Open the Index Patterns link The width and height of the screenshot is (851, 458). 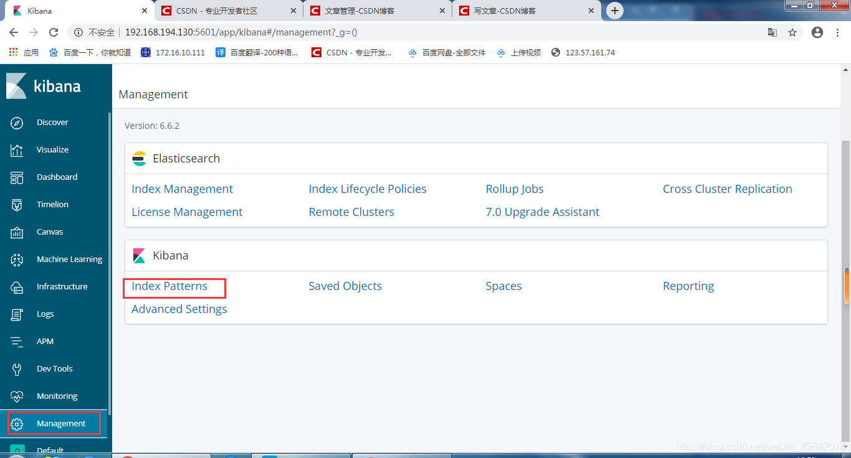pos(169,286)
